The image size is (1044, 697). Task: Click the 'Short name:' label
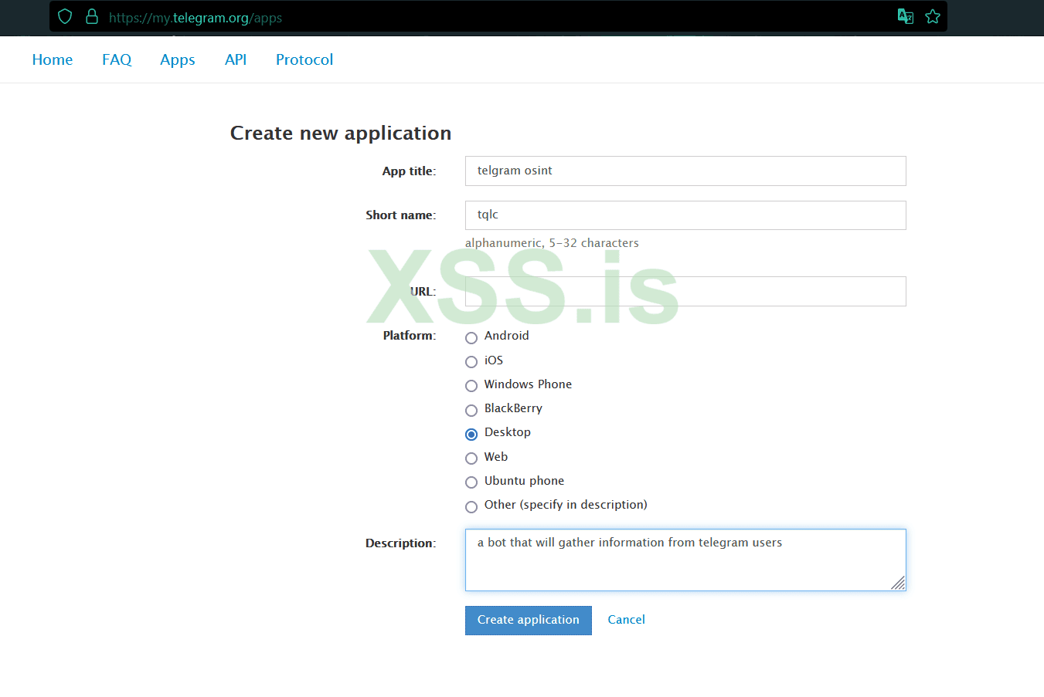pos(401,215)
